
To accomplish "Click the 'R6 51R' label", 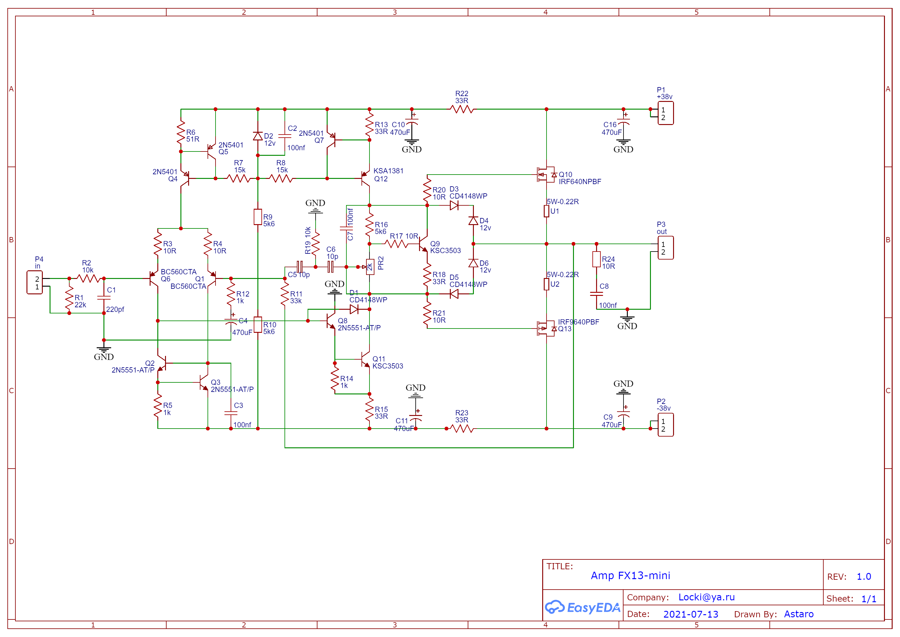I will 192,136.
